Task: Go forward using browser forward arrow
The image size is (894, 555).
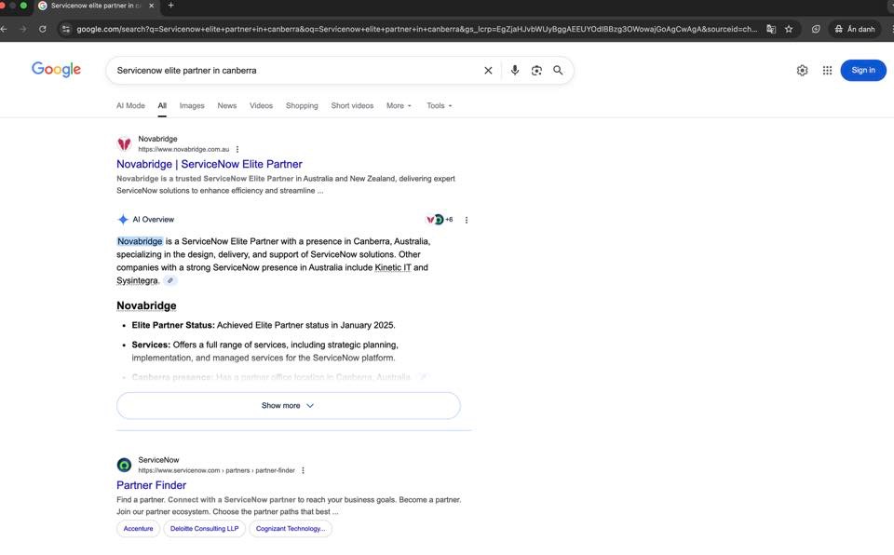Action: [22, 29]
